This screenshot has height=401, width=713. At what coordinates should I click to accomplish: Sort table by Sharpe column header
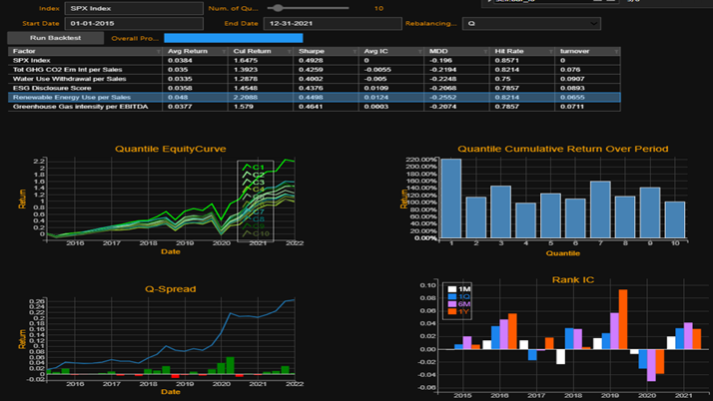314,50
